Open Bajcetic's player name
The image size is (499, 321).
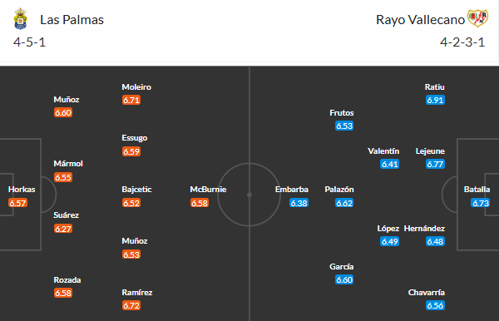tap(136, 190)
